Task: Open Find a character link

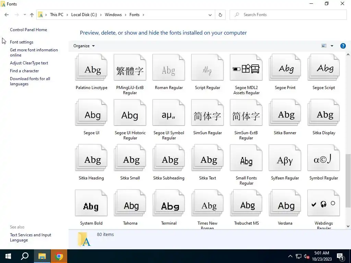Action: pos(24,71)
